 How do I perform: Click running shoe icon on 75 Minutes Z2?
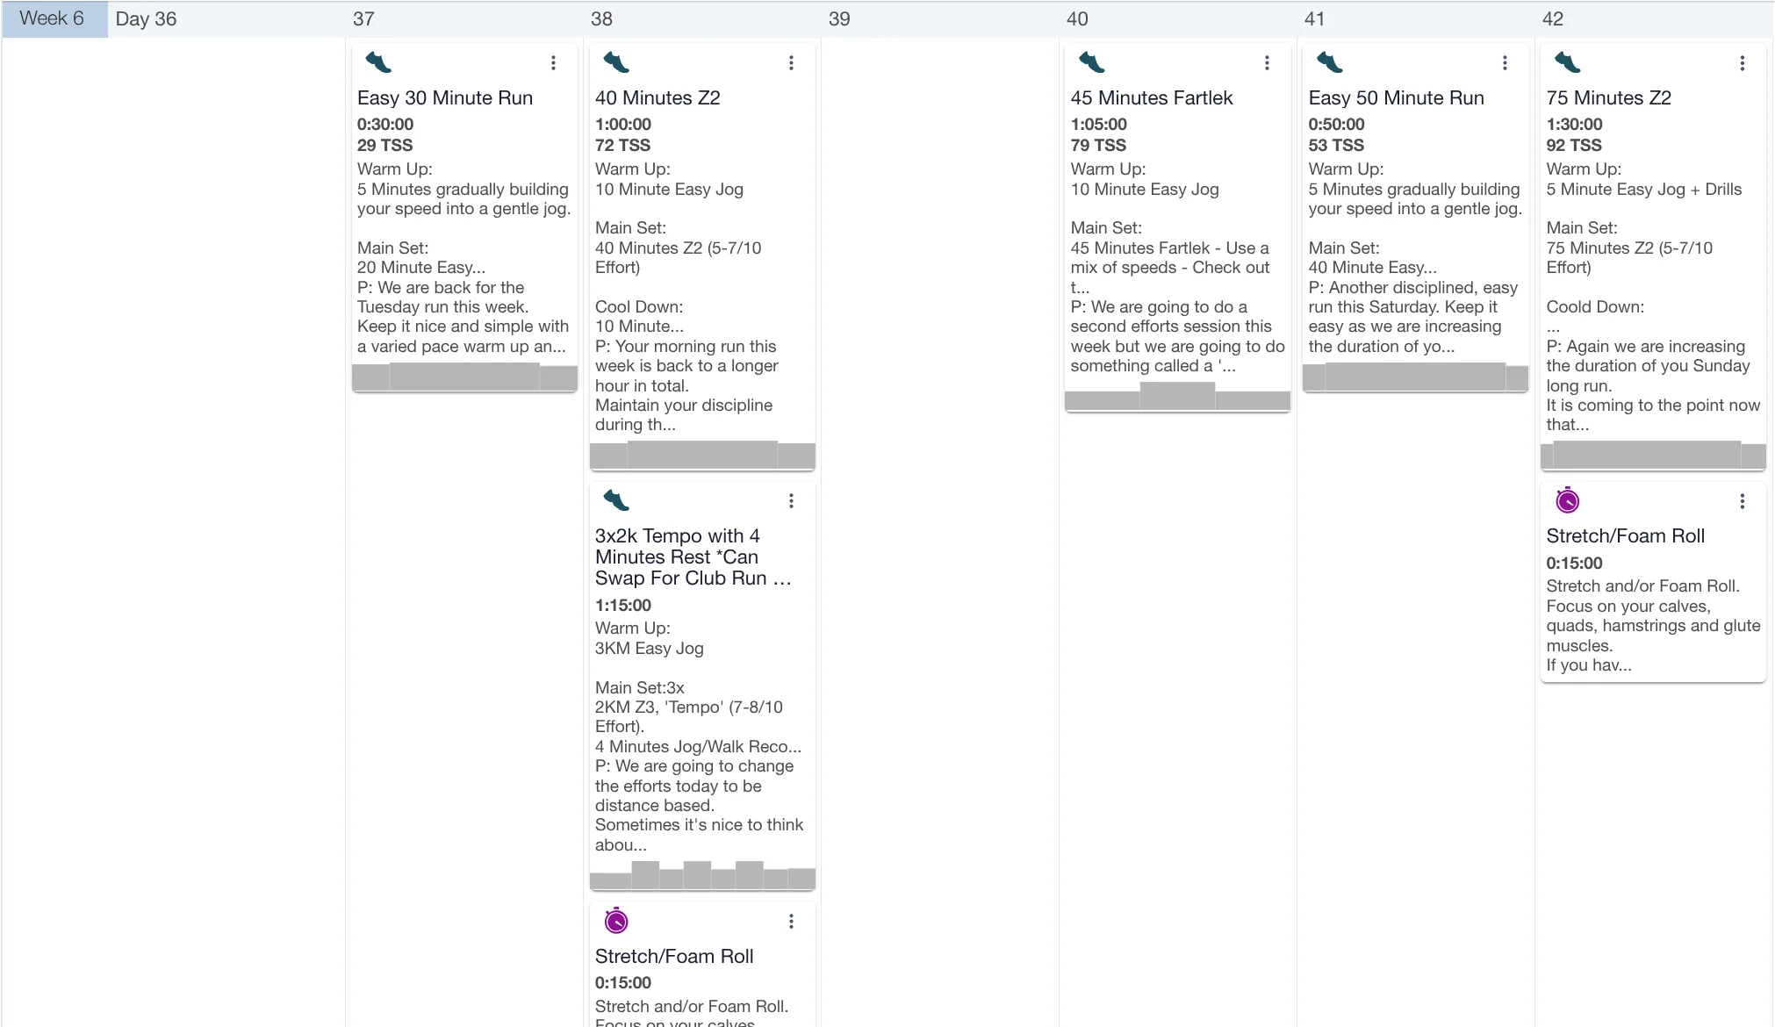(1568, 62)
